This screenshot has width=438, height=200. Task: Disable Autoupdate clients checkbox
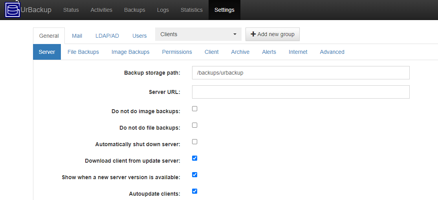coord(195,191)
